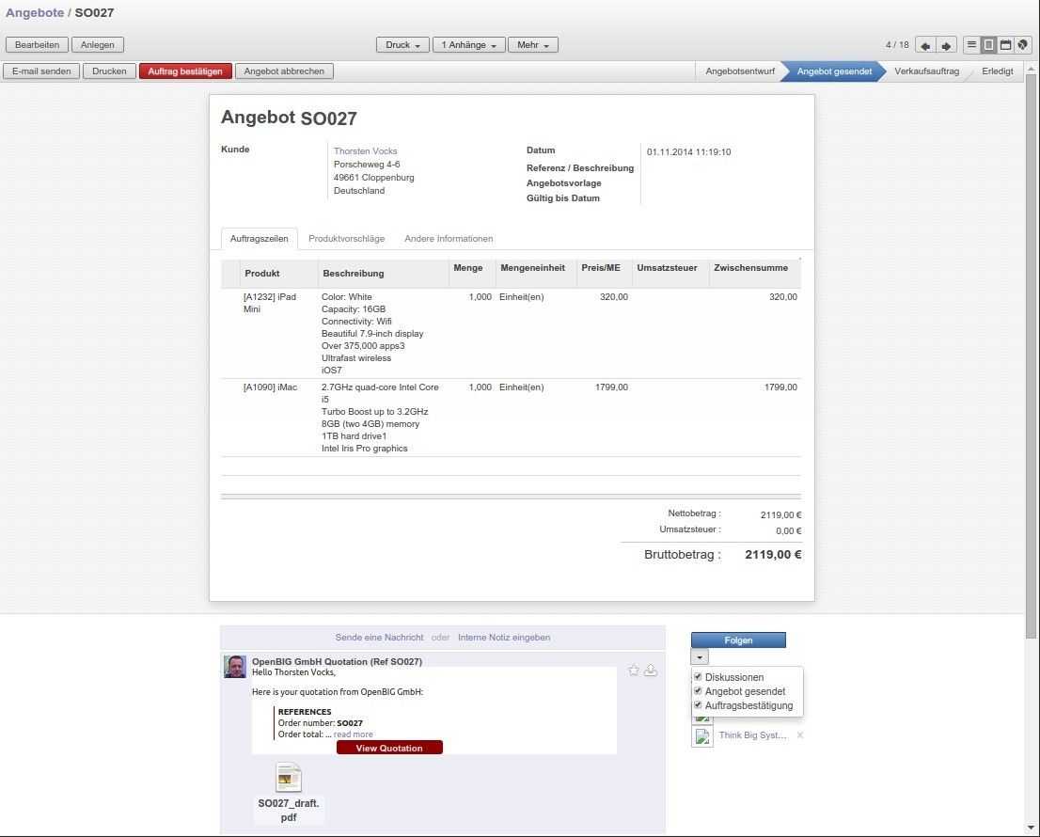This screenshot has height=837, width=1040.
Task: Uncheck the Diskussionen subscription checkbox
Action: point(698,677)
